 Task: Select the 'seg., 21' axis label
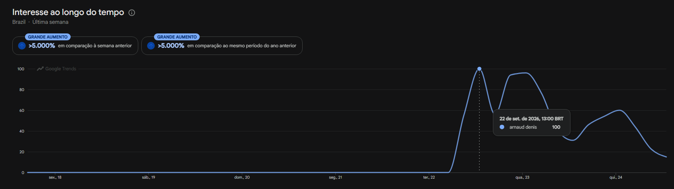tap(336, 177)
